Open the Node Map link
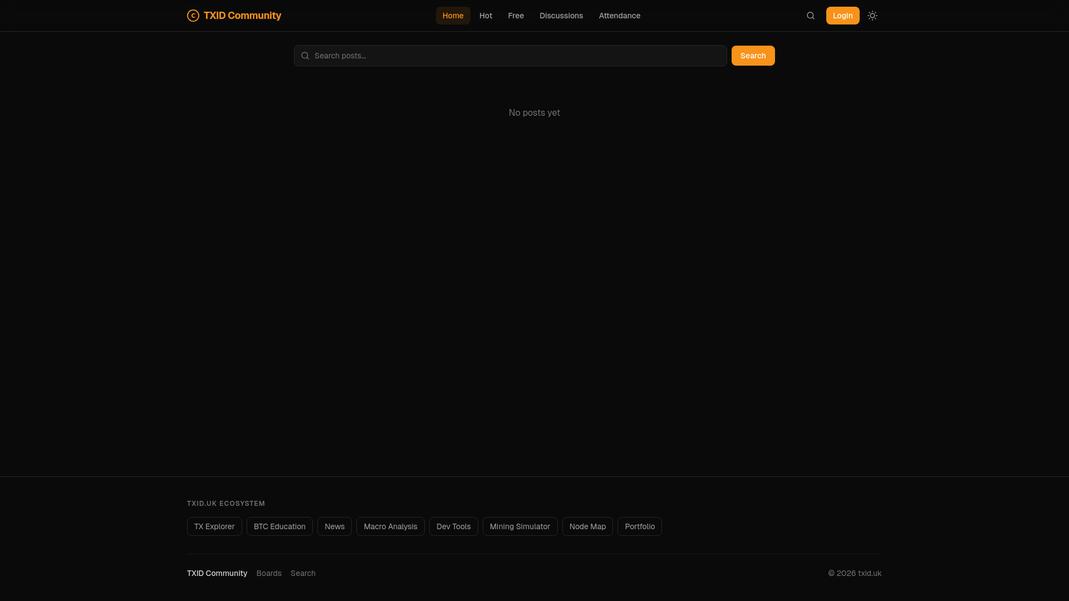The width and height of the screenshot is (1069, 601). (x=587, y=526)
